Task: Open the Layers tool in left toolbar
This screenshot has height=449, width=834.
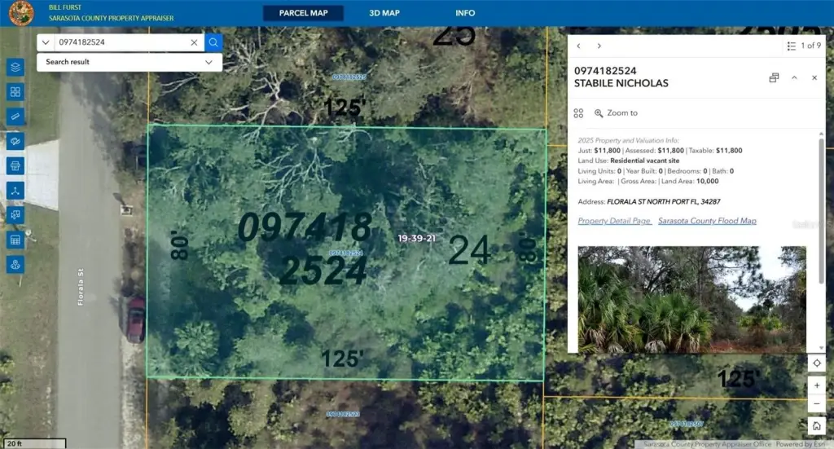Action: point(15,68)
